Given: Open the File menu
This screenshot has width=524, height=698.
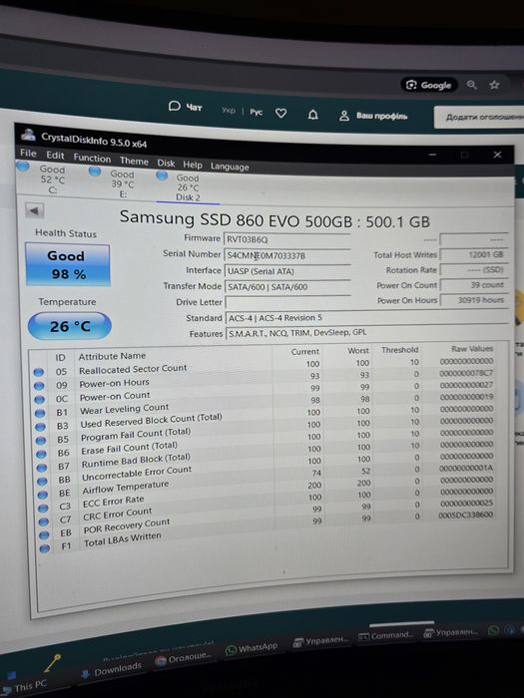Looking at the screenshot, I should (x=28, y=154).
